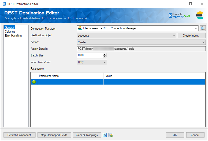The width and height of the screenshot is (208, 141).
Task: Click the Connection Manager: label
Action: pyautogui.click(x=43, y=29)
